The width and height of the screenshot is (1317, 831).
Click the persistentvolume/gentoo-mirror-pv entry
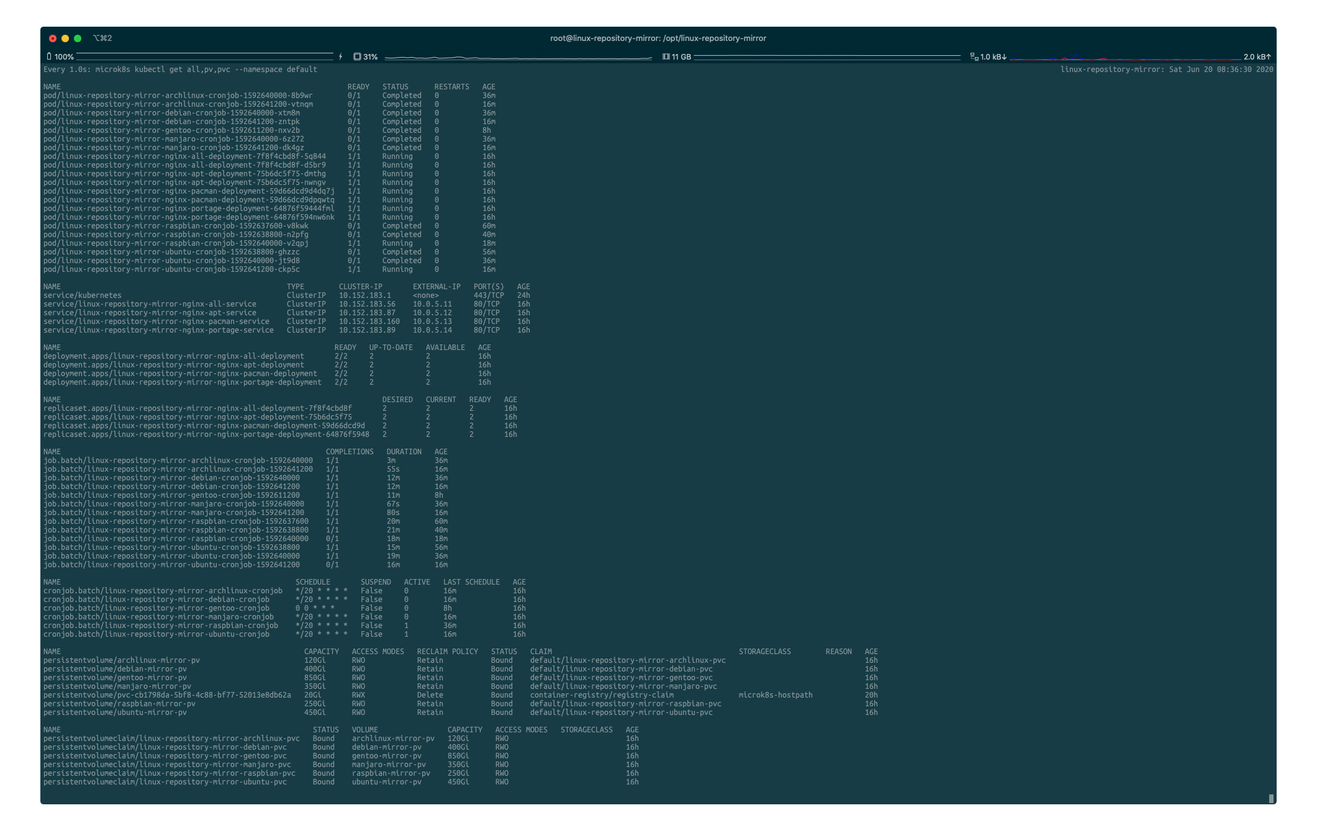tap(115, 678)
